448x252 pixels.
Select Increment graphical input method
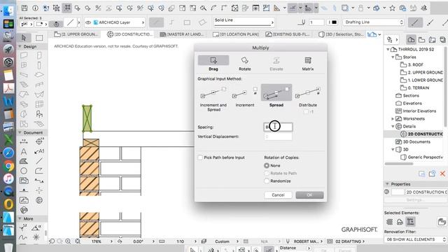[x=245, y=97]
